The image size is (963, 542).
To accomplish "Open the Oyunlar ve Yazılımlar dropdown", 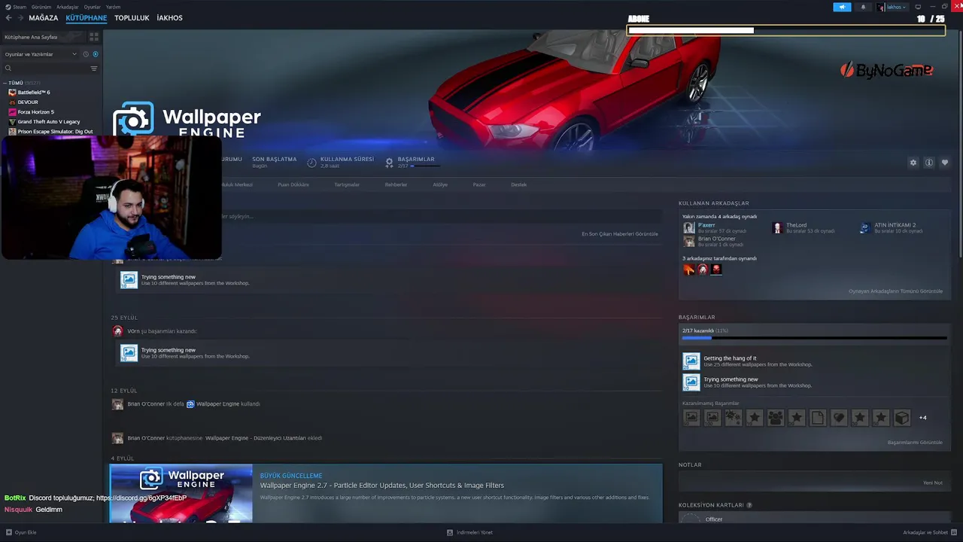I will 41,54.
